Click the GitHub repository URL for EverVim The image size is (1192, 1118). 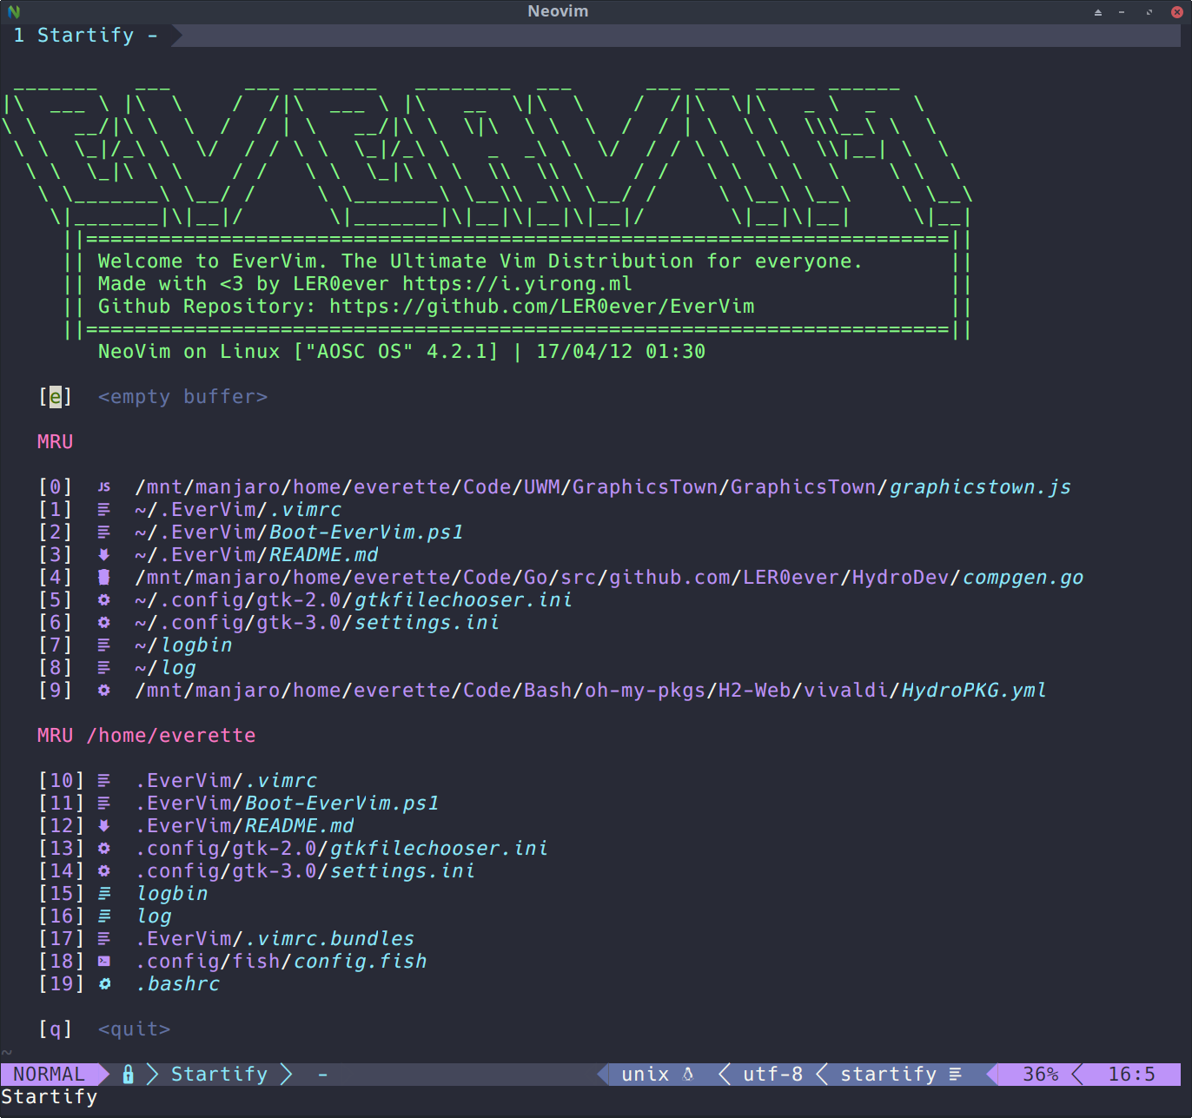point(542,307)
